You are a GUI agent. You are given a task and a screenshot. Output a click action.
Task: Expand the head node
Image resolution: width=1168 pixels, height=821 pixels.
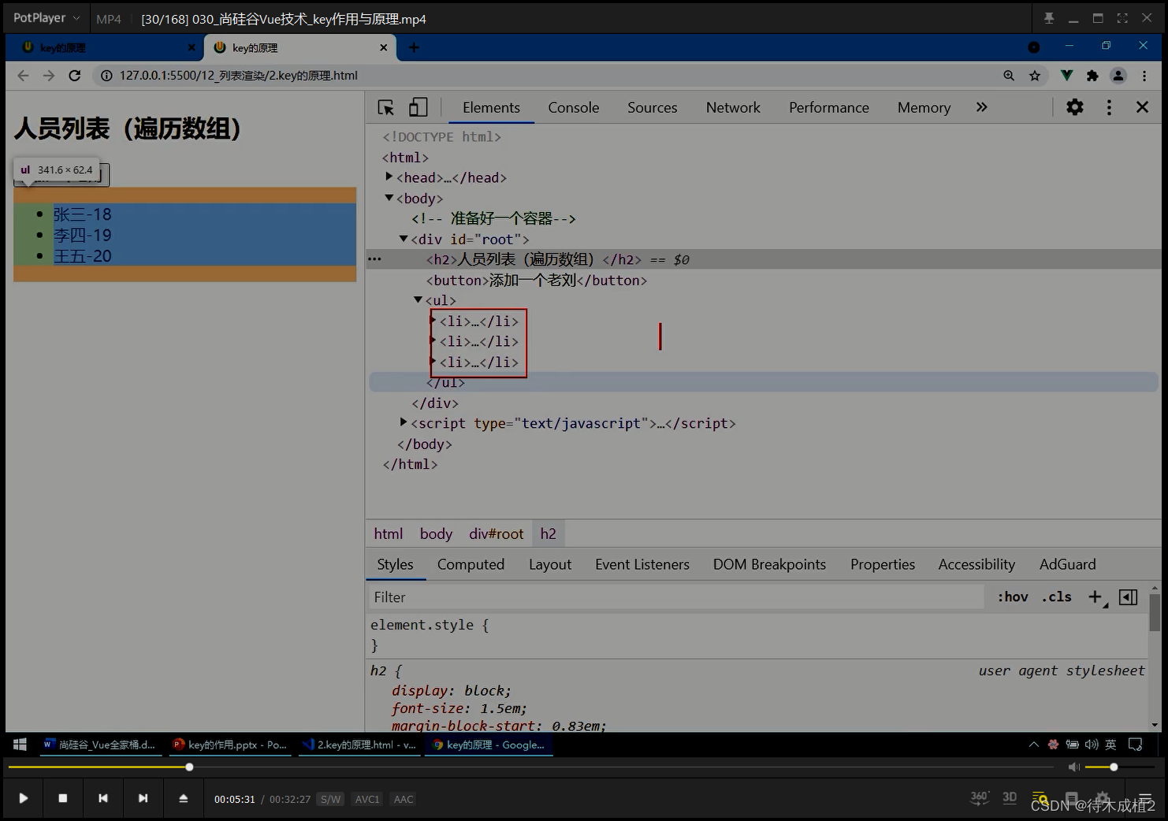(x=389, y=176)
